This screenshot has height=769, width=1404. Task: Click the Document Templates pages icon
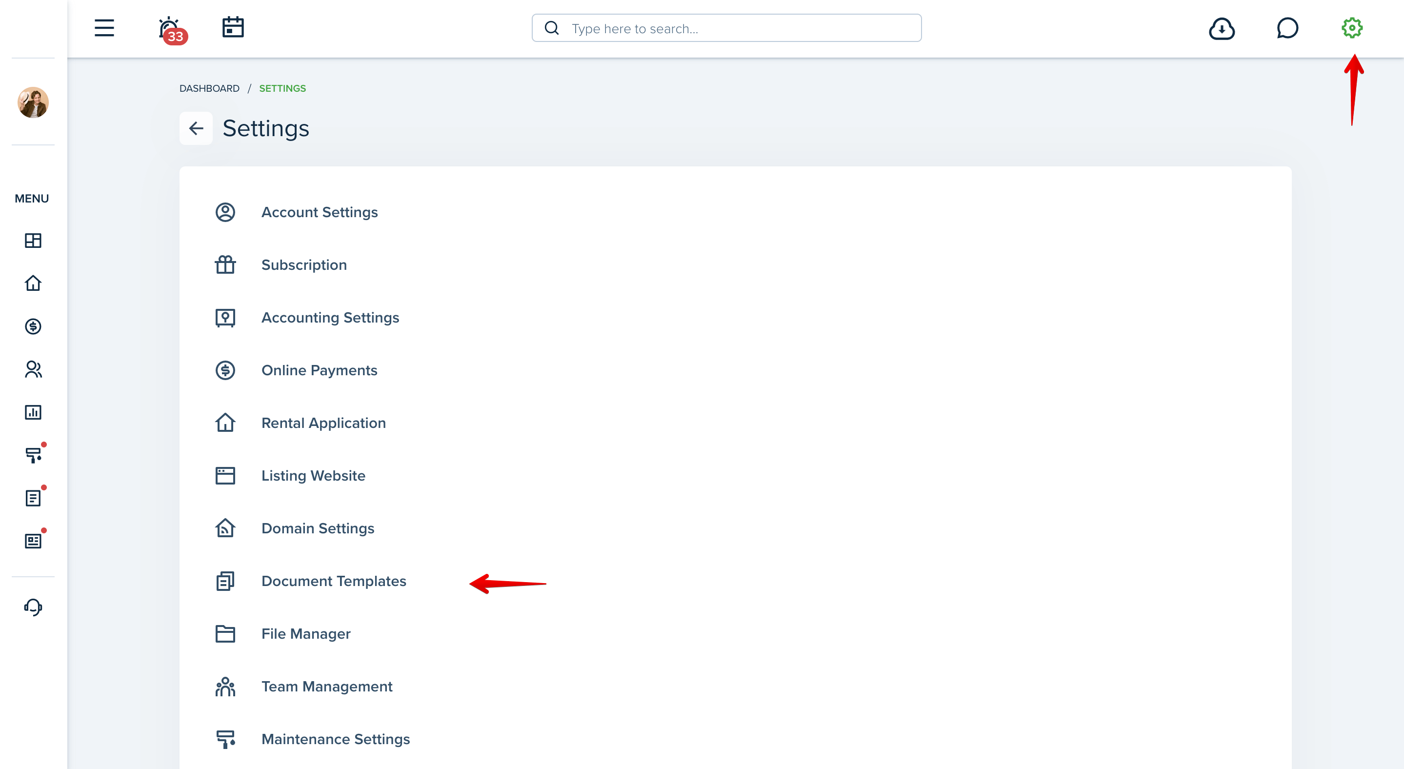point(225,581)
